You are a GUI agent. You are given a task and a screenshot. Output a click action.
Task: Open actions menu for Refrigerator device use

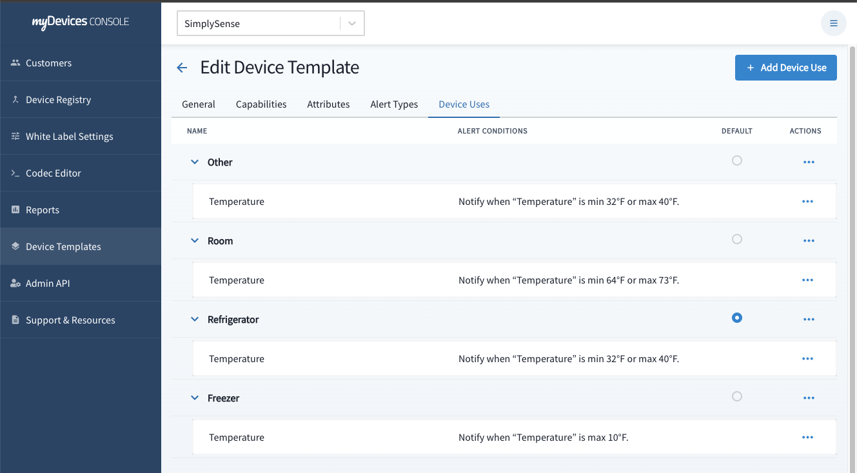809,319
